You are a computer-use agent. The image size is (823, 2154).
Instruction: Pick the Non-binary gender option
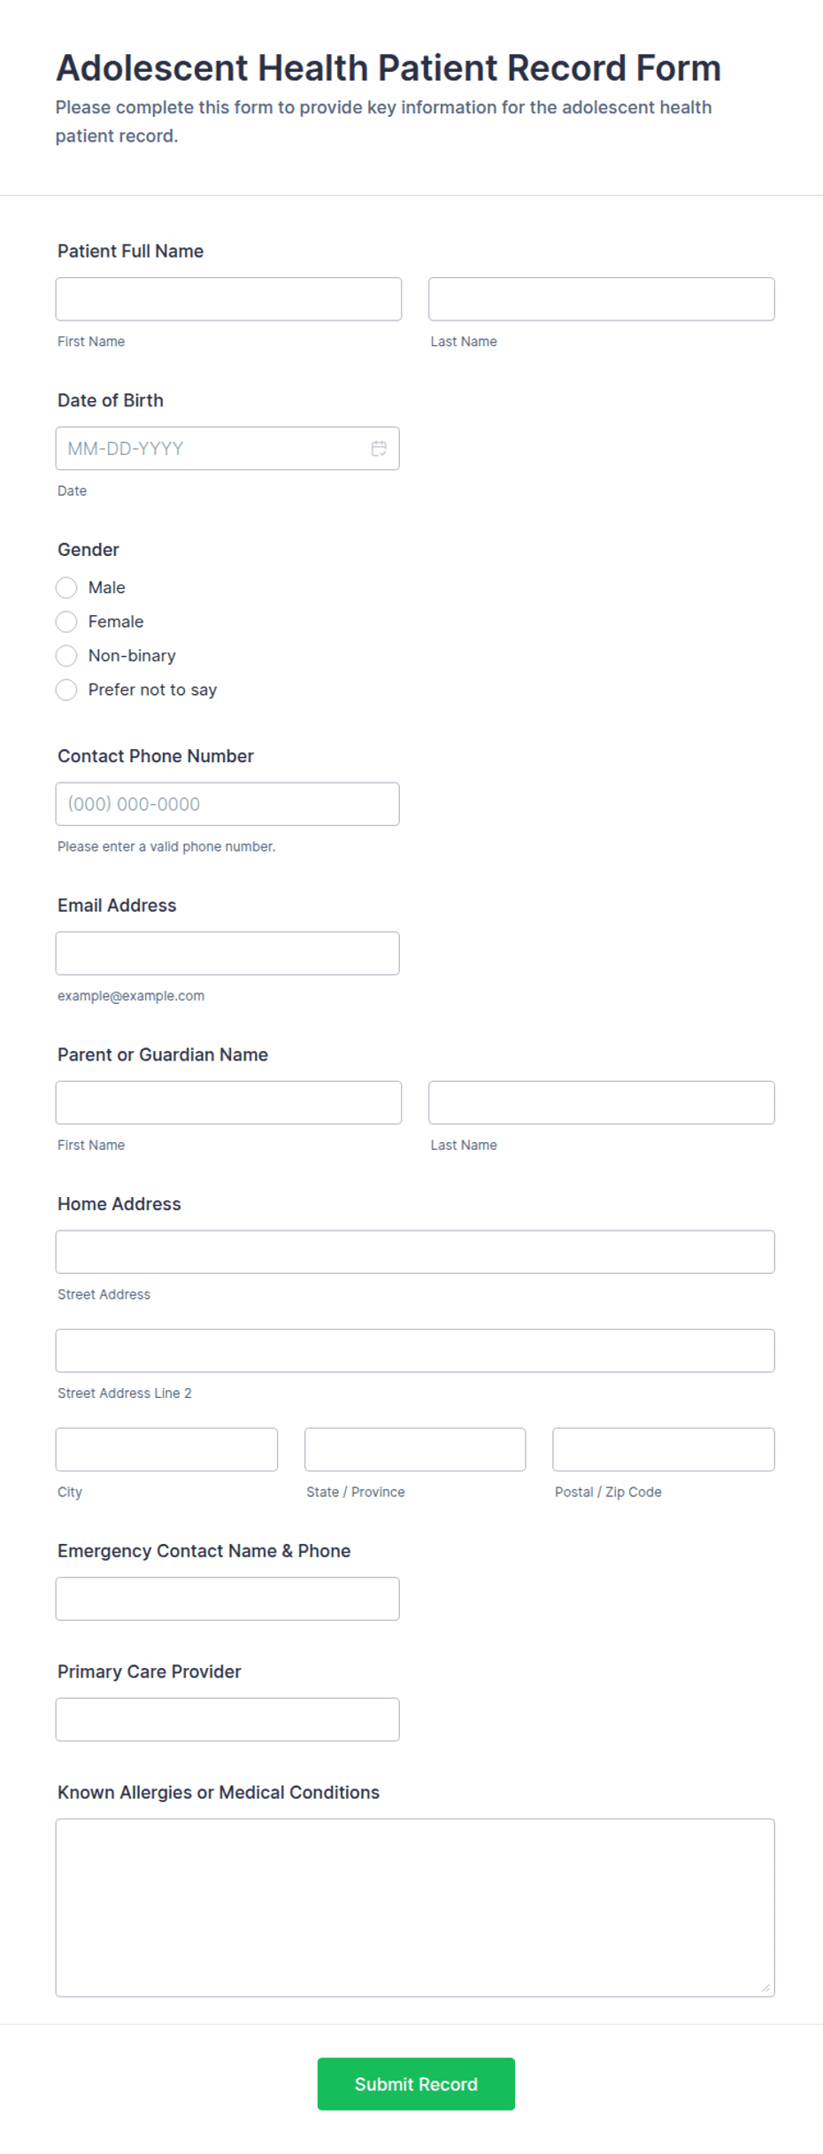click(66, 656)
